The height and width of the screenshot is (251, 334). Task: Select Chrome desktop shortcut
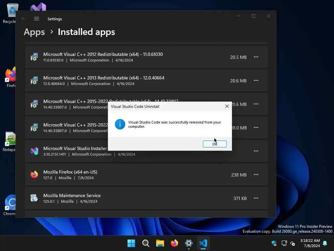pos(9,205)
